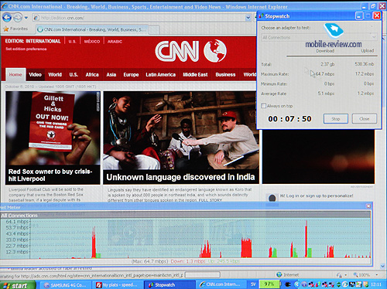Click the page scrollbar down arrow
This screenshot has width=387, height=289.
click(382, 266)
